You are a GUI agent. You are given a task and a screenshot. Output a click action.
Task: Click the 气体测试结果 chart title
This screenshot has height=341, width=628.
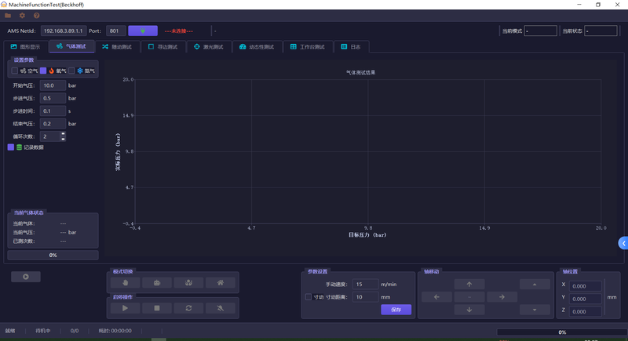360,73
